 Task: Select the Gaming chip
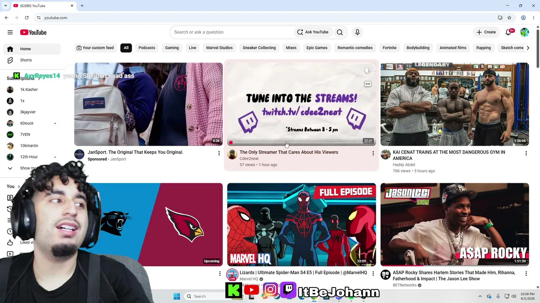point(172,48)
